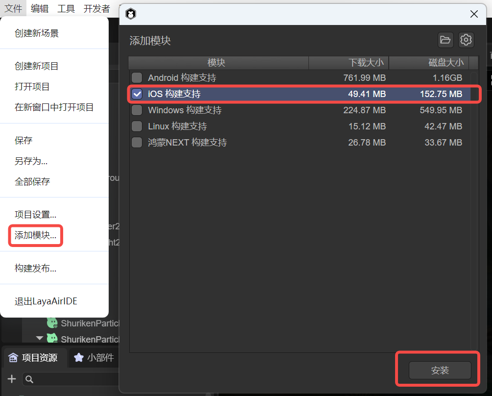Open the 编辑 menu in menu bar
The height and width of the screenshot is (396, 492).
tap(40, 8)
